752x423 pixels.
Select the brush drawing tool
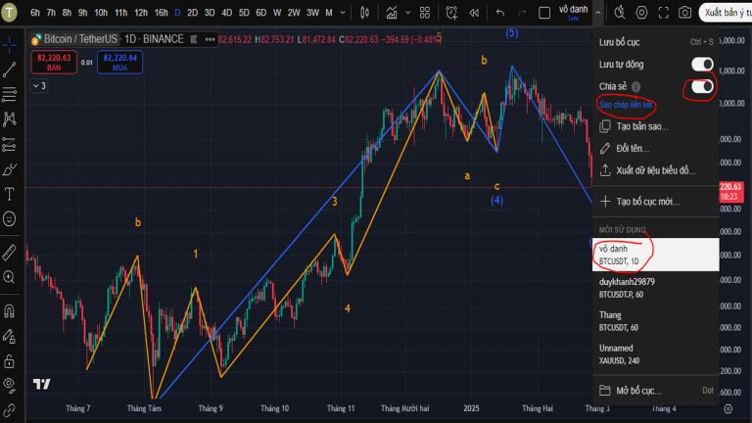(9, 169)
